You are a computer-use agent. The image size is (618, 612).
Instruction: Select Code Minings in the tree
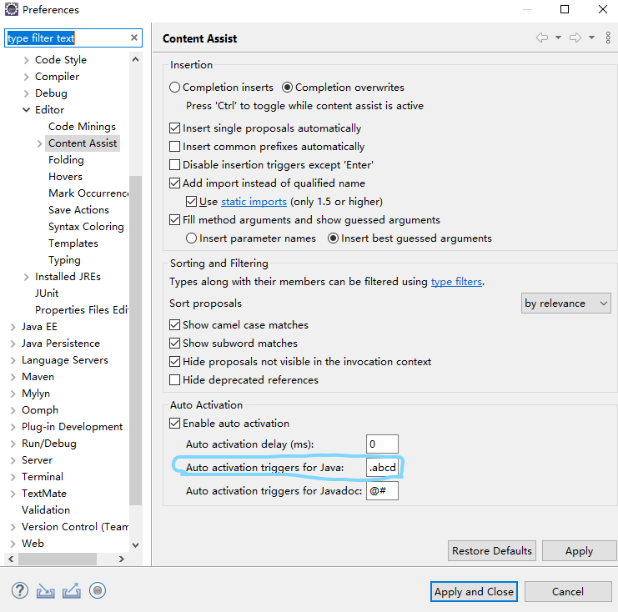tap(82, 127)
